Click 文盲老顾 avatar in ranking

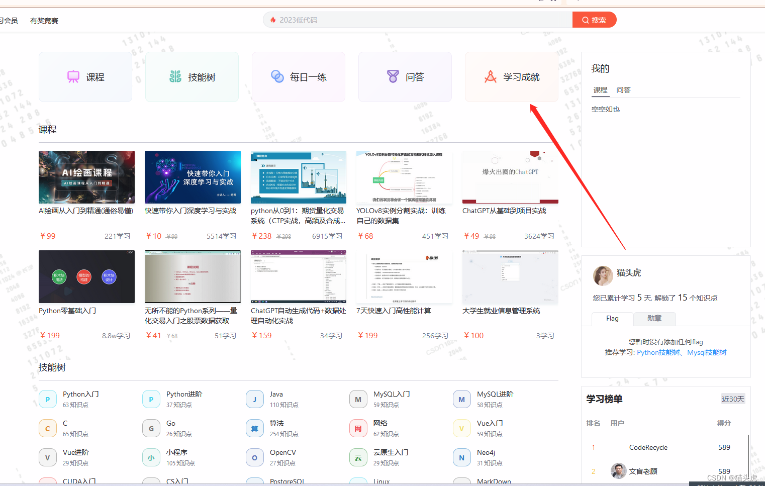pos(619,471)
